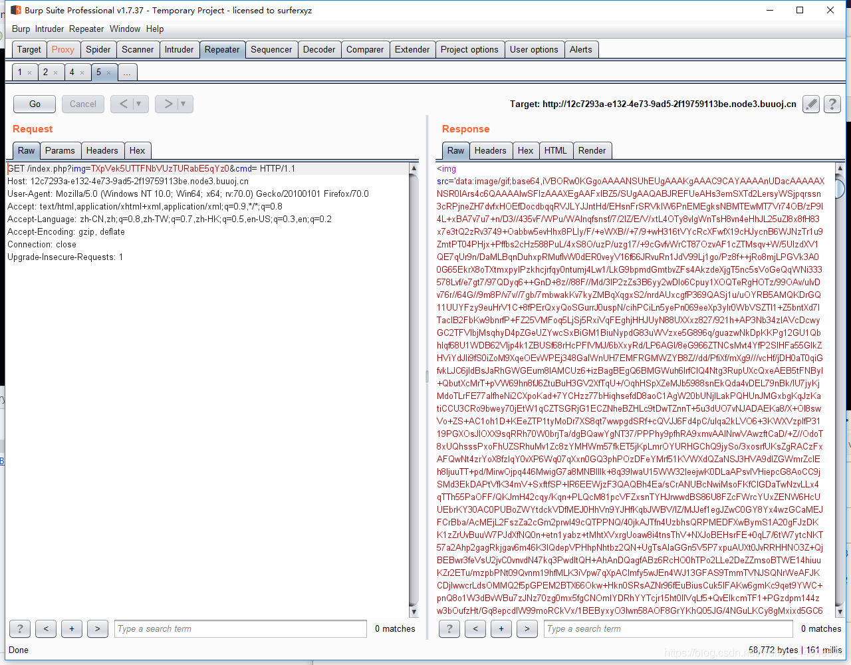Open the Window menu
This screenshot has height=665, width=851.
pyautogui.click(x=125, y=29)
